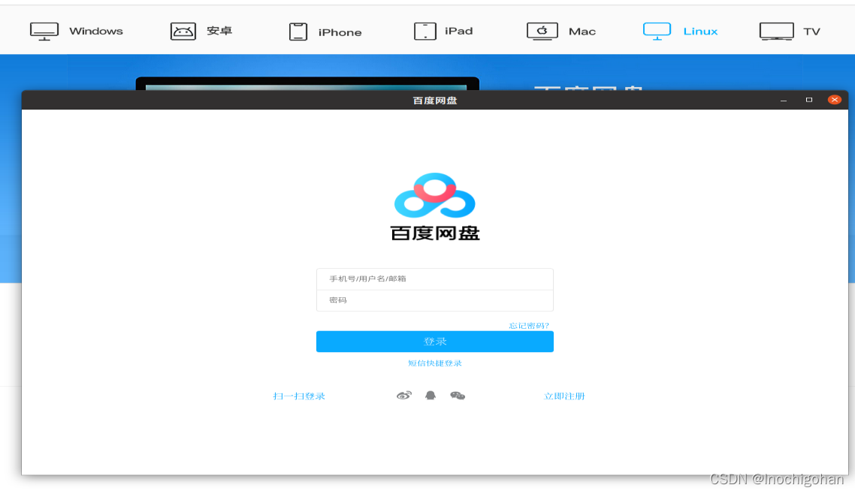The width and height of the screenshot is (855, 494).
Task: Click the TV screen icon
Action: (x=776, y=32)
